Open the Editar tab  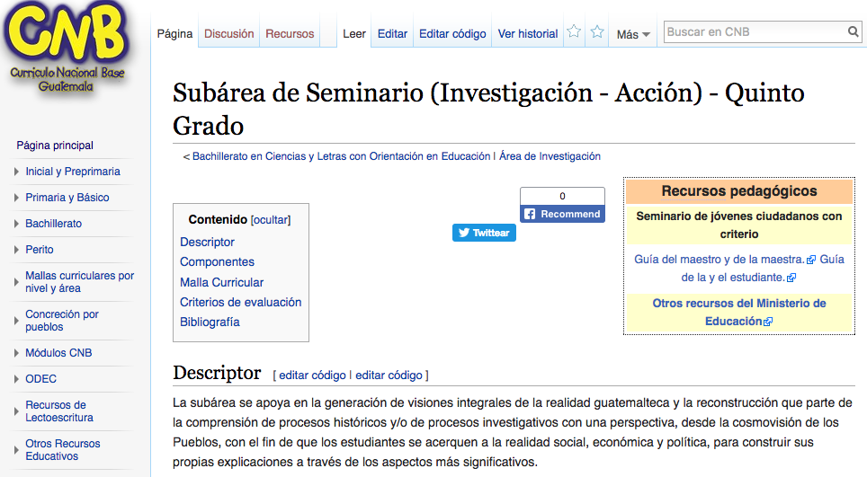[393, 33]
